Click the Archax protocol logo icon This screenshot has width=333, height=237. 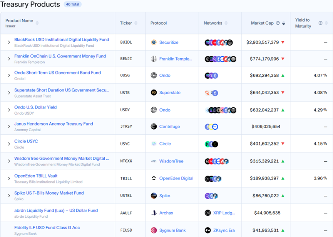[x=154, y=213]
